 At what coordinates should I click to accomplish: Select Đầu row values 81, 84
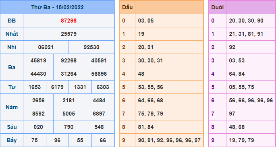click(146, 127)
